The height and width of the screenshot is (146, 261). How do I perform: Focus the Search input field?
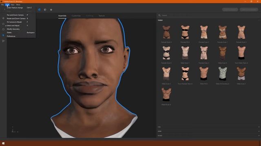point(210,15)
